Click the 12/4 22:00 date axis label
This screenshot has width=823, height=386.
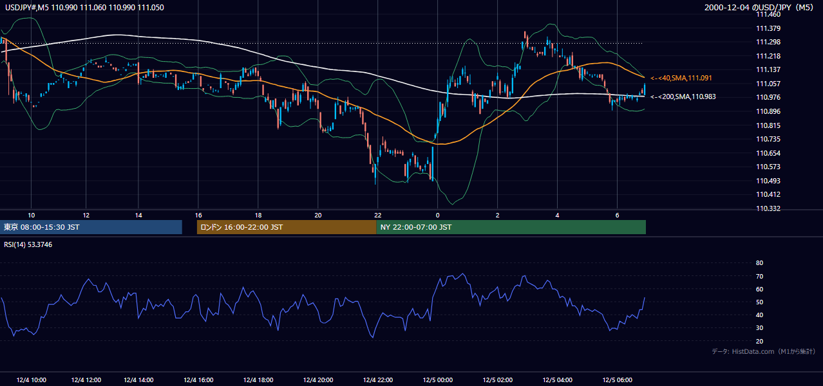pos(378,380)
